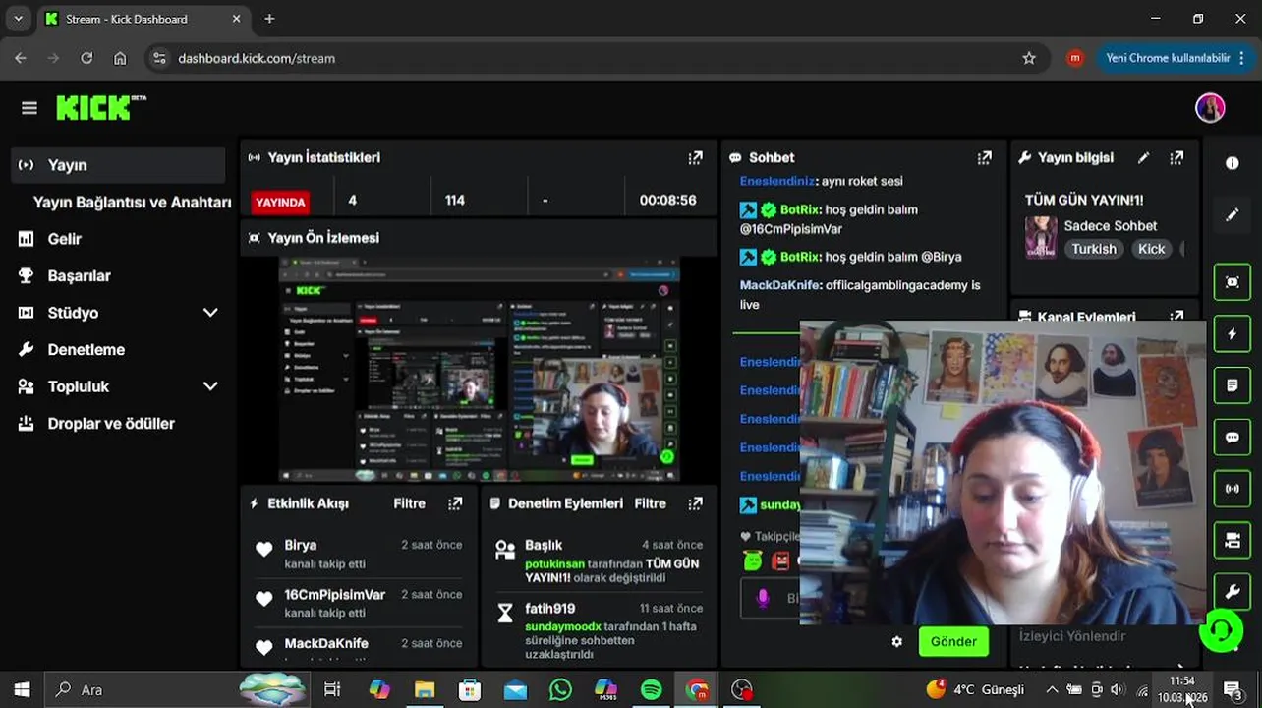Open the Filtre option in Etkinlik Akışı
This screenshot has width=1262, height=708.
point(410,503)
